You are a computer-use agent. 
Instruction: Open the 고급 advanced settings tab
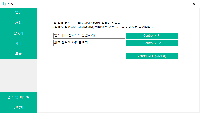[19, 54]
